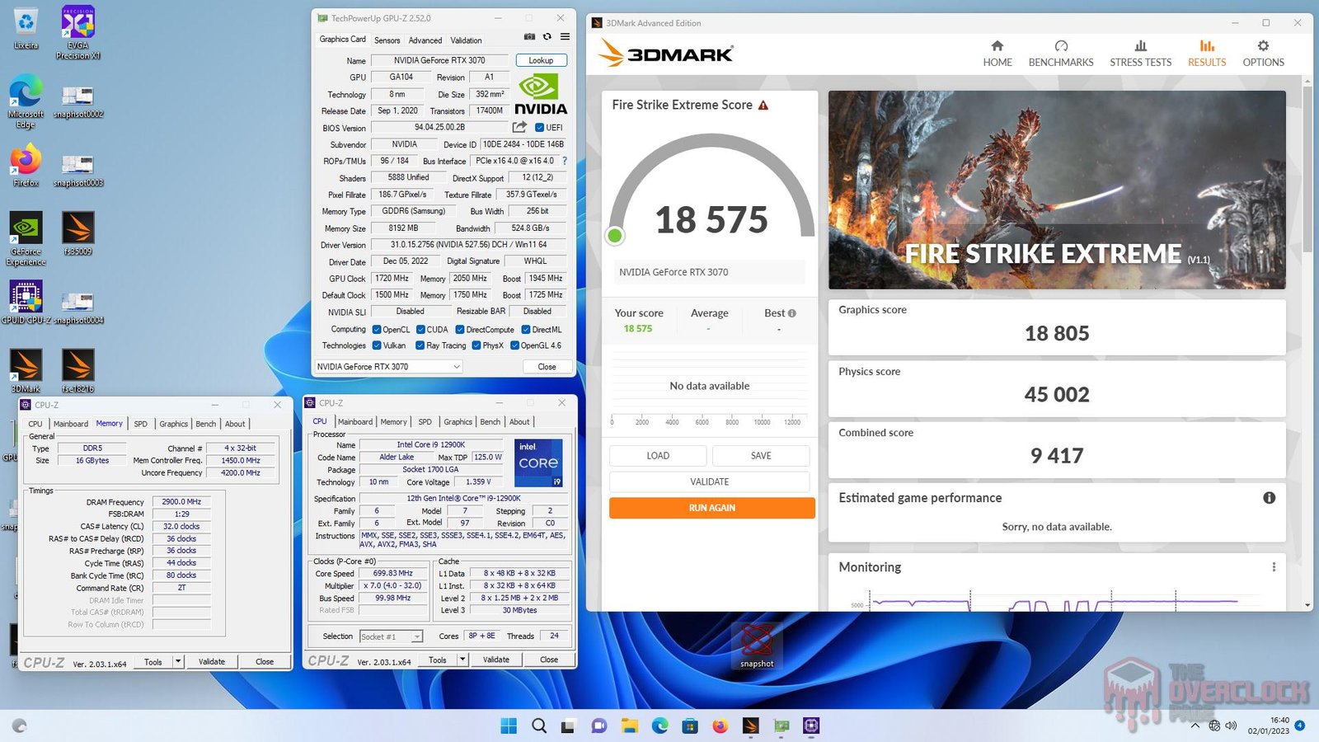Click the OPTIONS gear in 3DMark
The image size is (1319, 742).
(x=1263, y=54)
